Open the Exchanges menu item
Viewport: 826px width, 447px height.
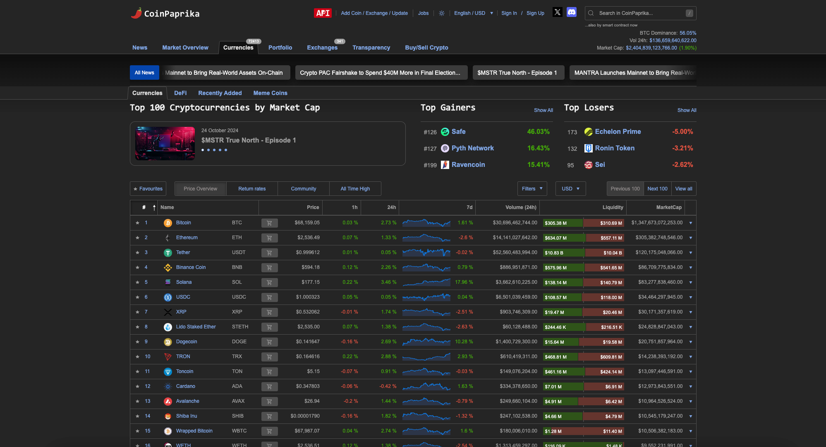322,48
